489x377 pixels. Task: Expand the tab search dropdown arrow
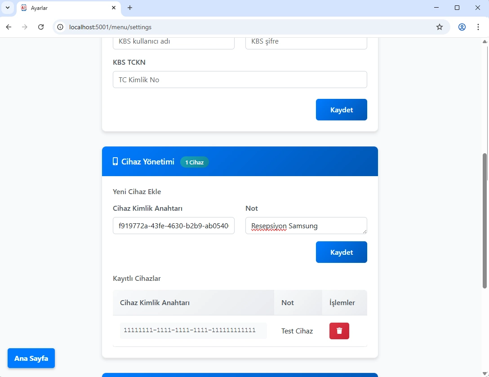pos(8,8)
